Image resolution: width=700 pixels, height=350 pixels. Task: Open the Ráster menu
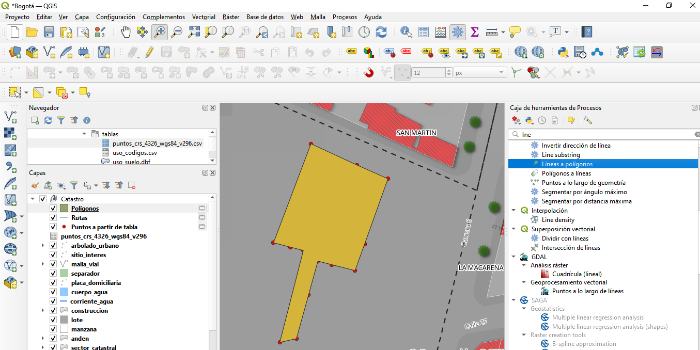coord(231,17)
